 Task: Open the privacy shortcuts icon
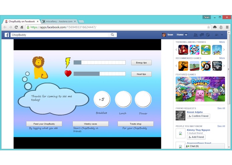217,35
